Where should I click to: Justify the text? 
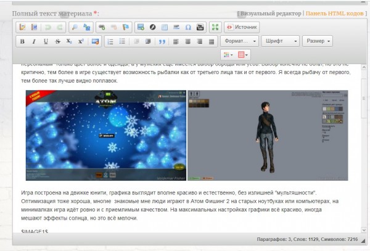(212, 41)
